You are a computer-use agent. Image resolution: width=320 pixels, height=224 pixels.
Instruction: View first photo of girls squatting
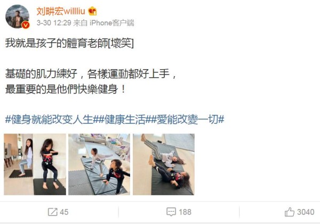35,164
